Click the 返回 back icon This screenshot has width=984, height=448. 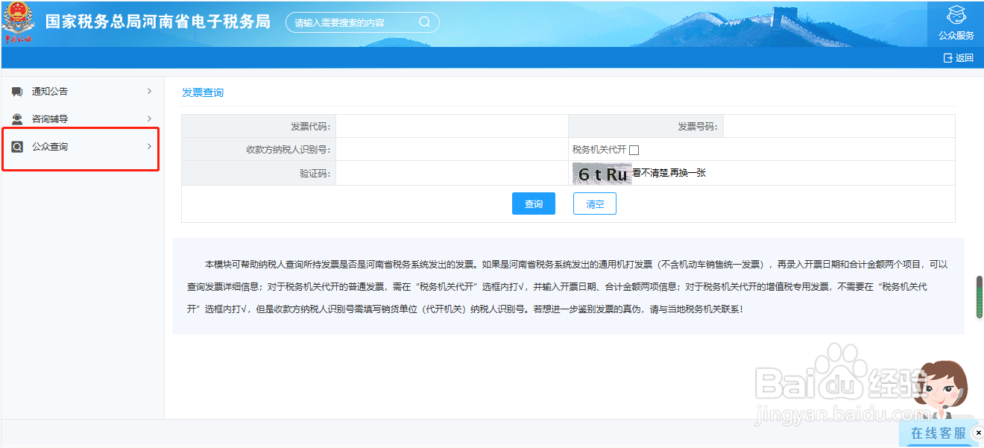coord(947,57)
